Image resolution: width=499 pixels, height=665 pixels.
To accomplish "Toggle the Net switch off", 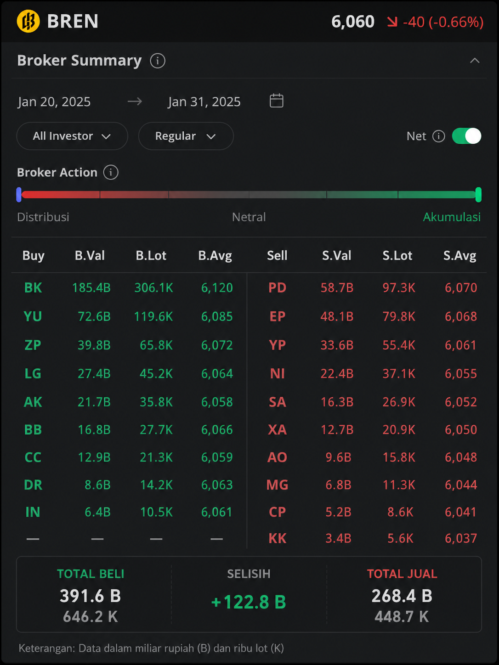I will (466, 136).
